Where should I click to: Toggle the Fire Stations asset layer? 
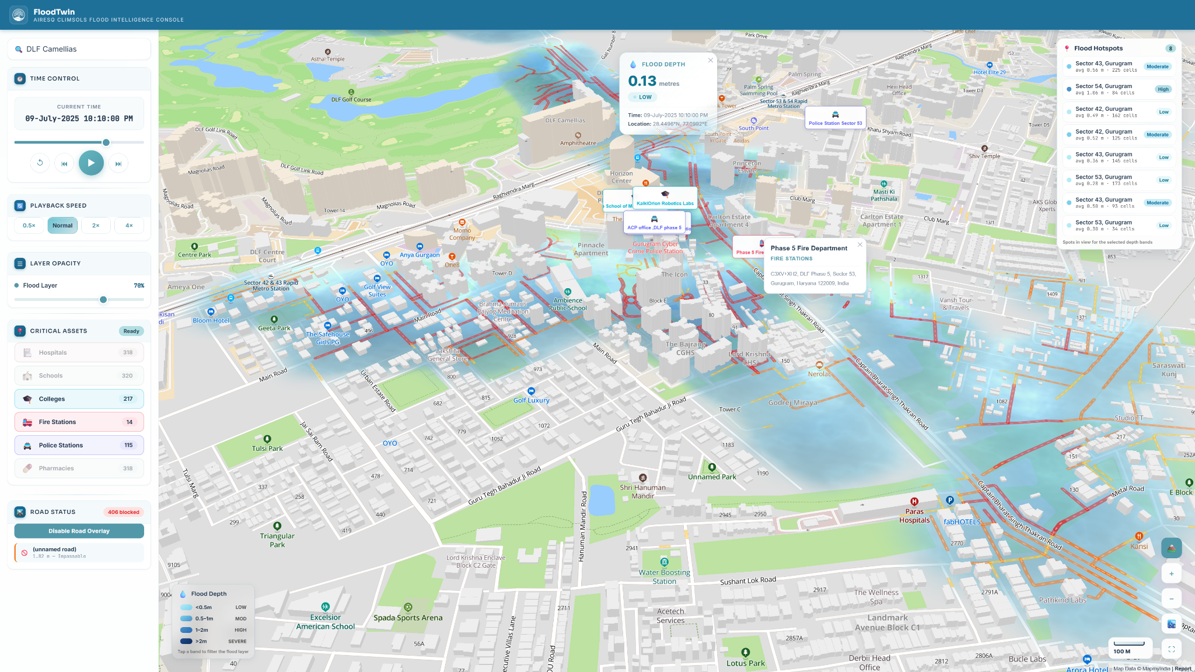pyautogui.click(x=79, y=422)
